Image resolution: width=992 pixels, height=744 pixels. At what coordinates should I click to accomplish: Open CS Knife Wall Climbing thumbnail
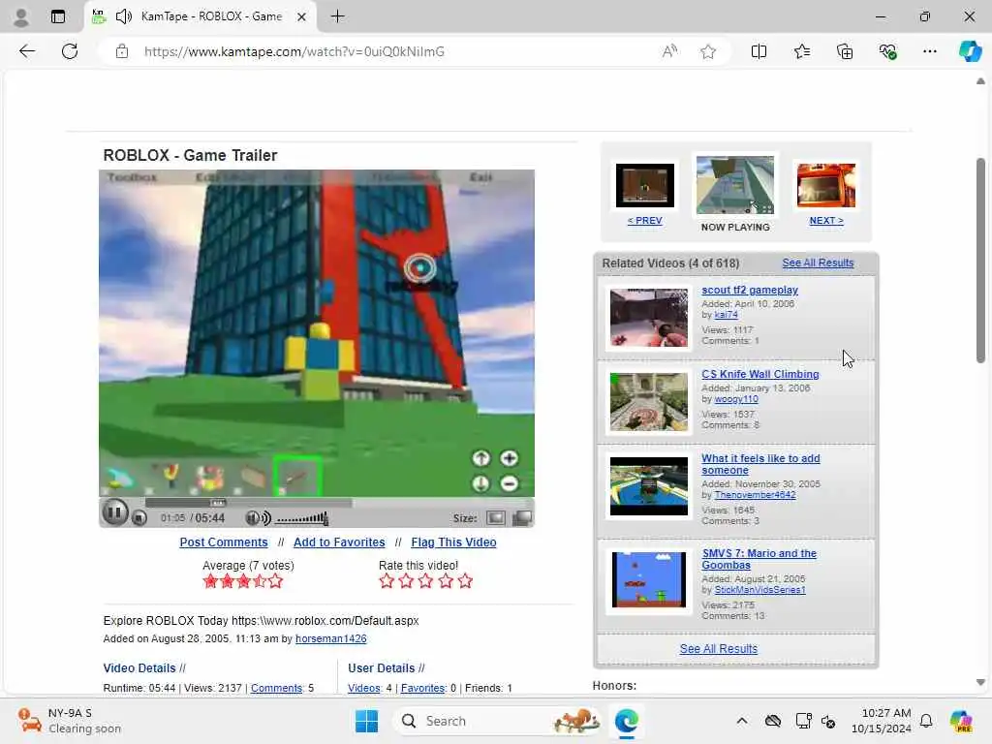tap(648, 402)
